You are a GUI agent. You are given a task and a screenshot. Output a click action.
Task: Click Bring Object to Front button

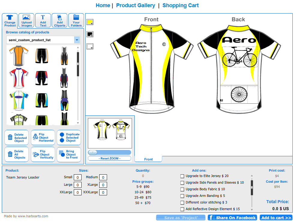tap(69, 154)
